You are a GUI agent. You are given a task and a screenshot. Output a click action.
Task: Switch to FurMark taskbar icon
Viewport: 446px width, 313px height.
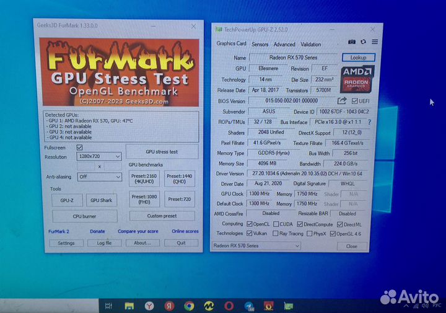coord(269,306)
